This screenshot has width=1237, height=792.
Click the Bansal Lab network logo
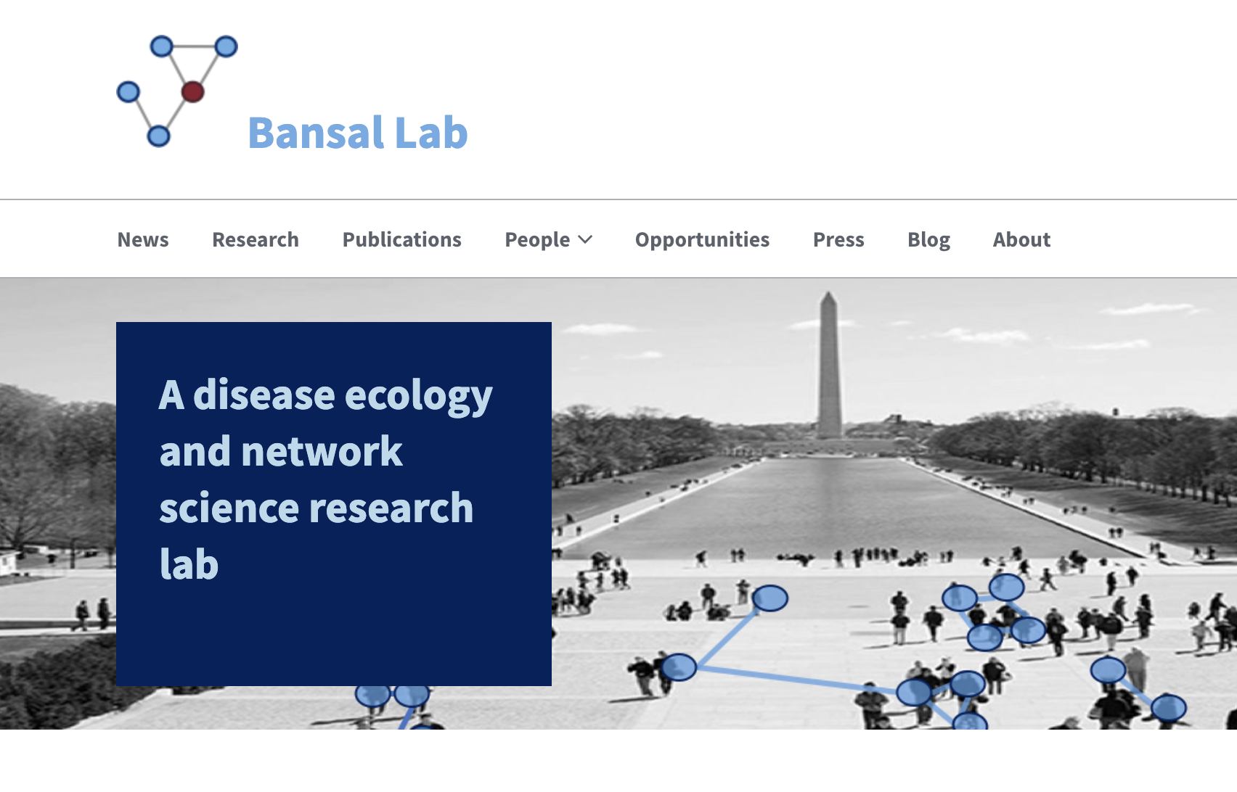tap(177, 91)
